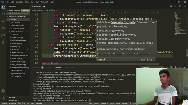Open date_time.py in file tree
Image resolution: width=188 pixels, height=105 pixels.
(17, 43)
